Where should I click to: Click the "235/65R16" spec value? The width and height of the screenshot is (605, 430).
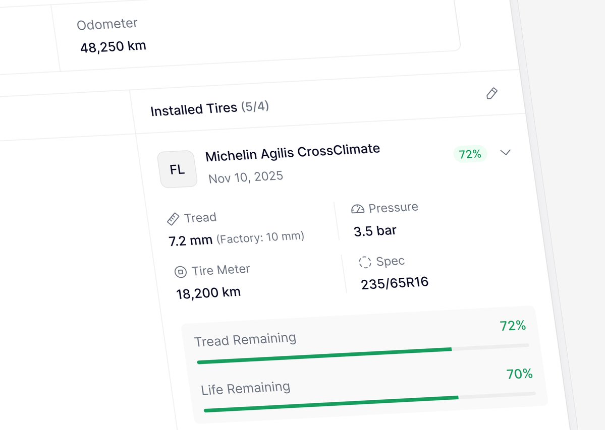tap(395, 283)
